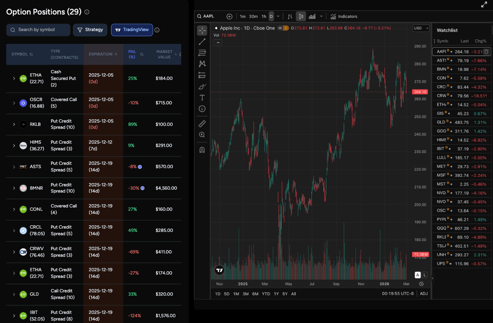Open the Strategy filter
Viewport: 493px width, 323px height.
point(90,30)
